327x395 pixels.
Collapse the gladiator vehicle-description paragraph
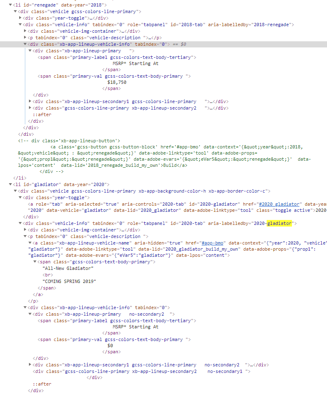click(25, 236)
